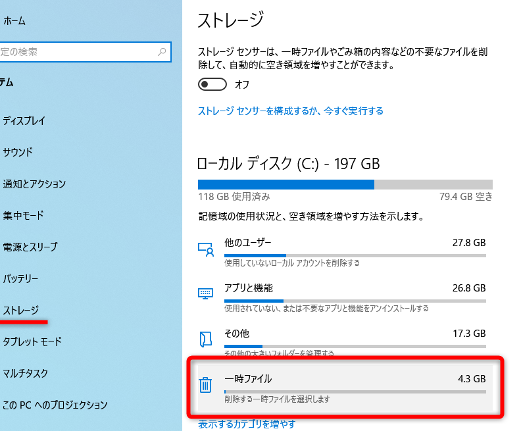521x431 pixels.
Task: Click the その他 folder icon
Action: (206, 339)
